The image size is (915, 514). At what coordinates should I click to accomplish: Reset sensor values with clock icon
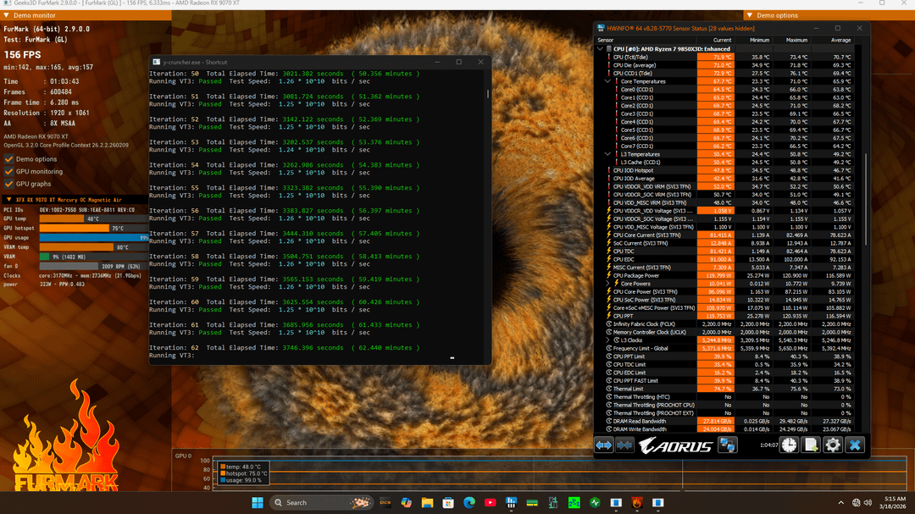(789, 445)
